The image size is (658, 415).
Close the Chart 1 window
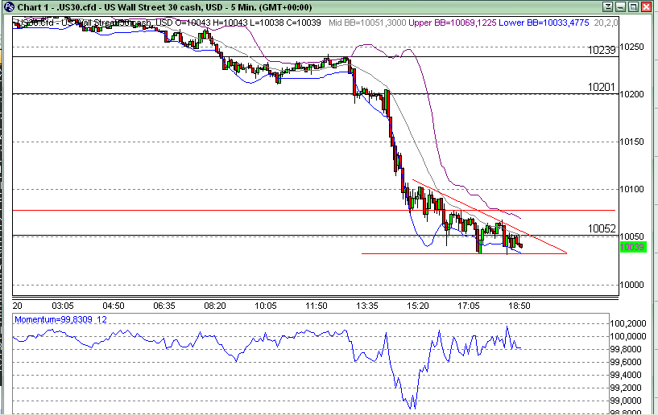tap(647, 6)
